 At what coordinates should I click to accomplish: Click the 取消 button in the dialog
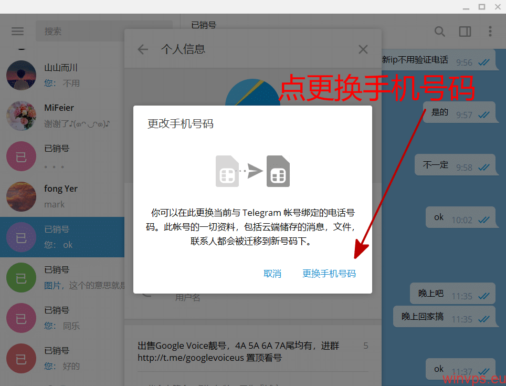tap(272, 274)
